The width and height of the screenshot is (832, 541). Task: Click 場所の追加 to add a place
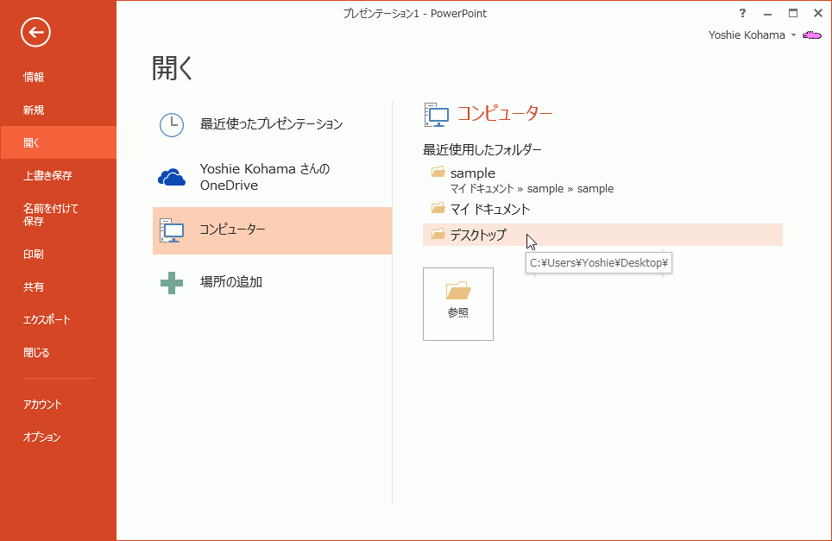[x=272, y=282]
